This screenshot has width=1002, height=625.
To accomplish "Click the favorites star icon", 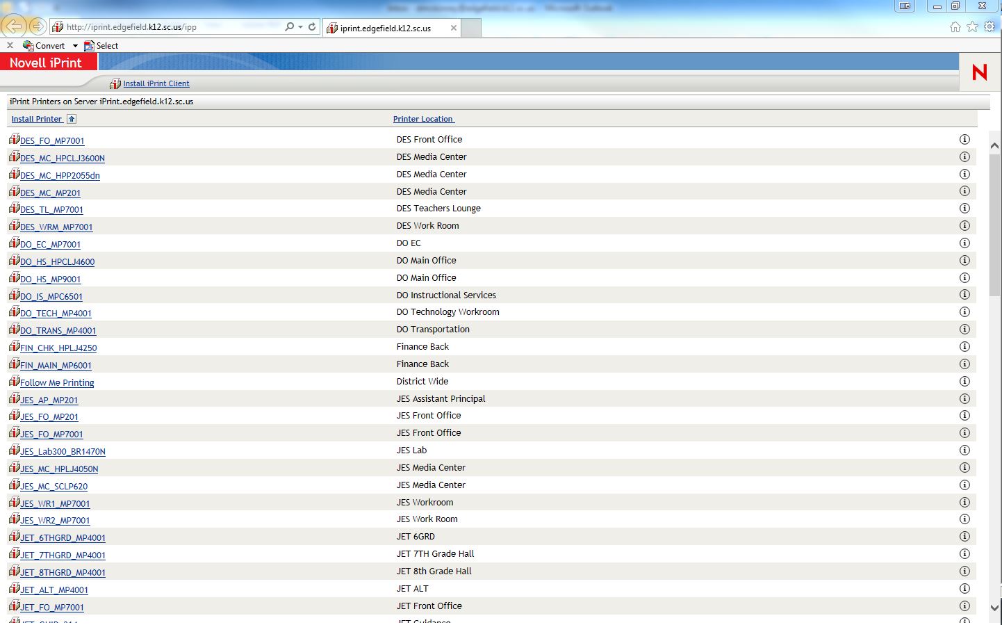I will (x=972, y=26).
